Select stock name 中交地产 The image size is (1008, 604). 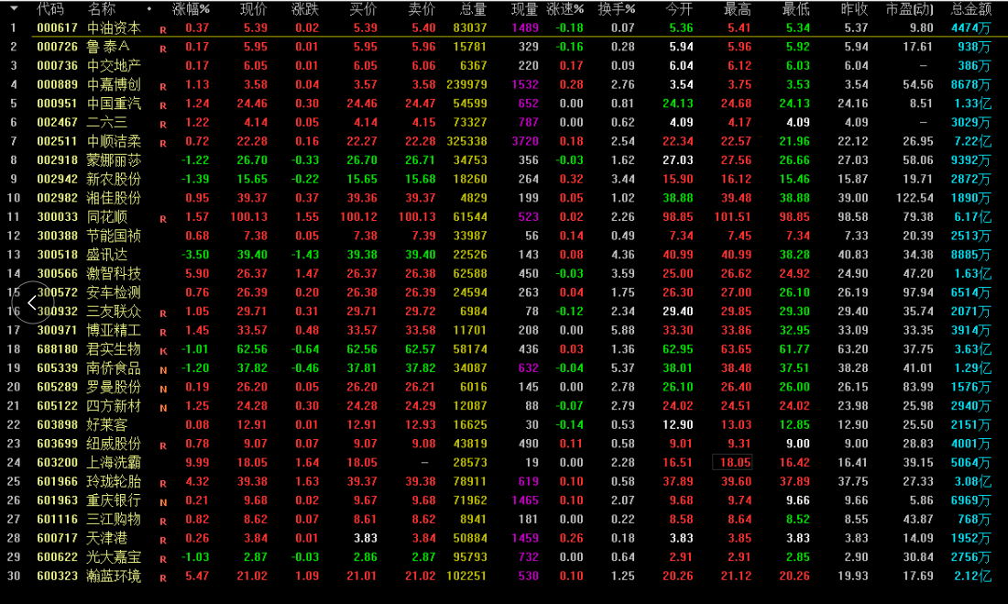(x=114, y=66)
